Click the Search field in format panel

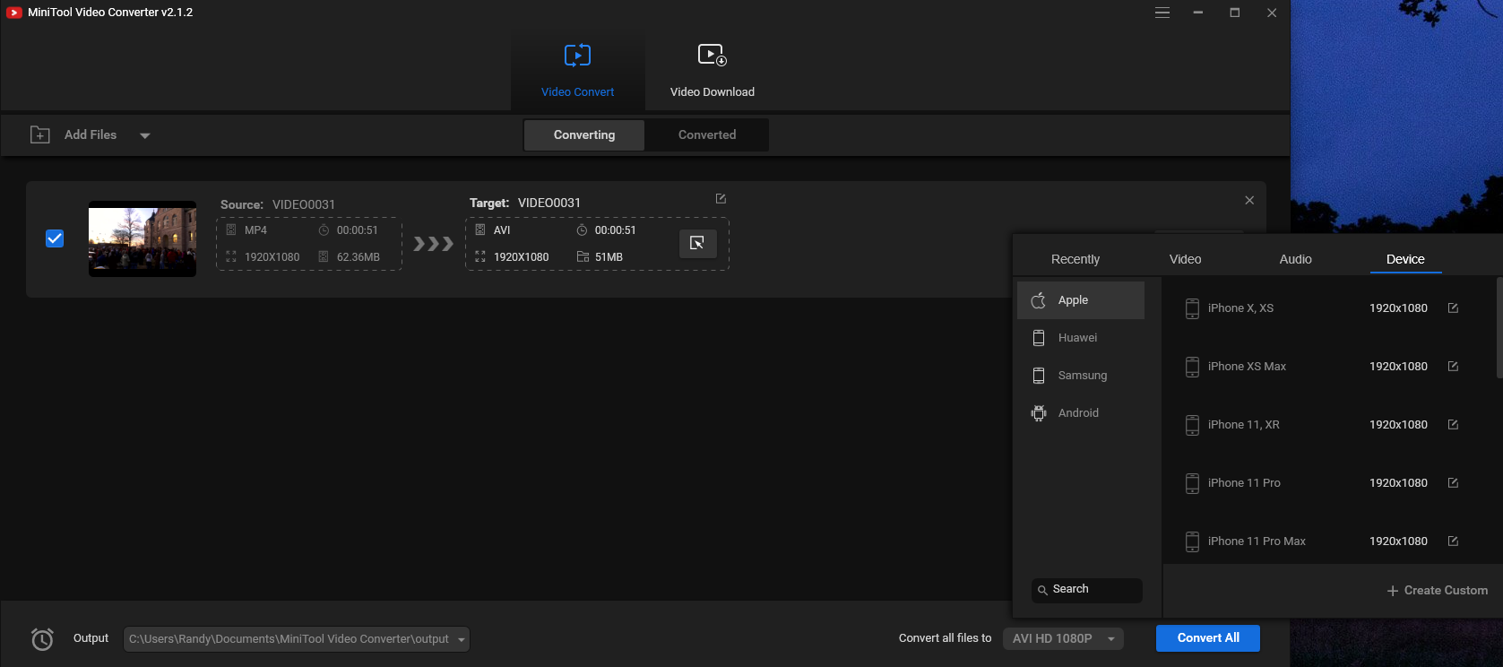(1087, 590)
